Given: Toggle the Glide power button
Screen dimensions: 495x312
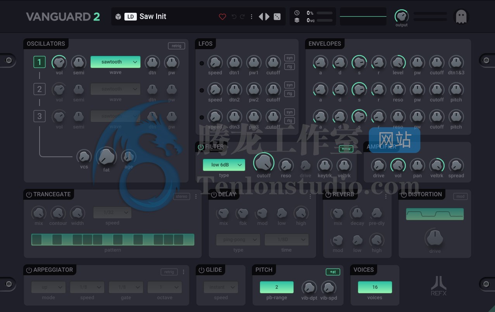Looking at the screenshot, I should coord(202,270).
